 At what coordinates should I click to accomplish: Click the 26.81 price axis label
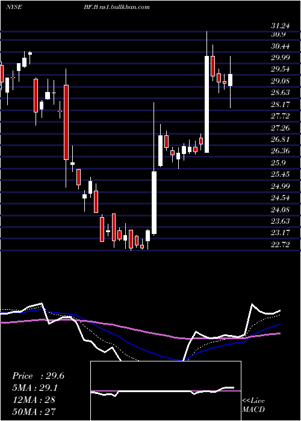(280, 140)
